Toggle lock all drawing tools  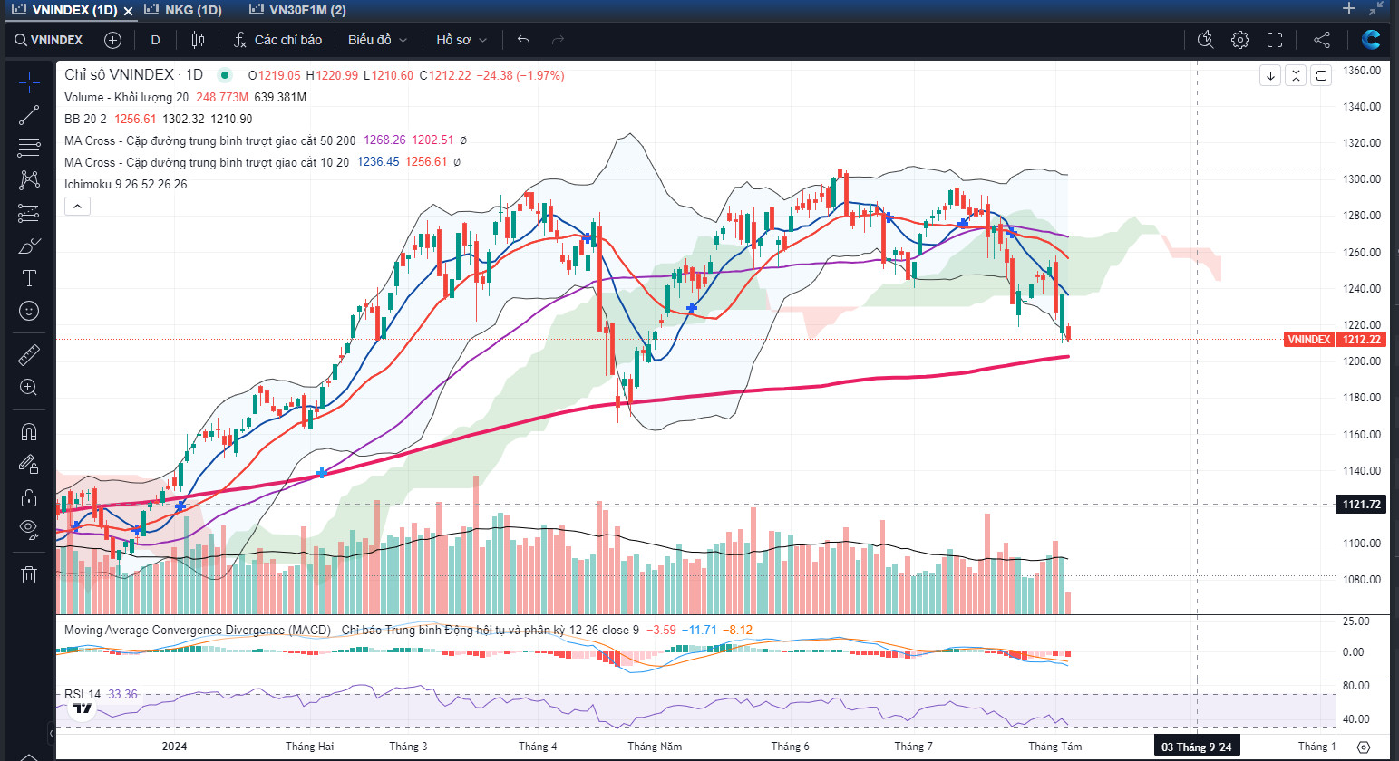pos(29,497)
